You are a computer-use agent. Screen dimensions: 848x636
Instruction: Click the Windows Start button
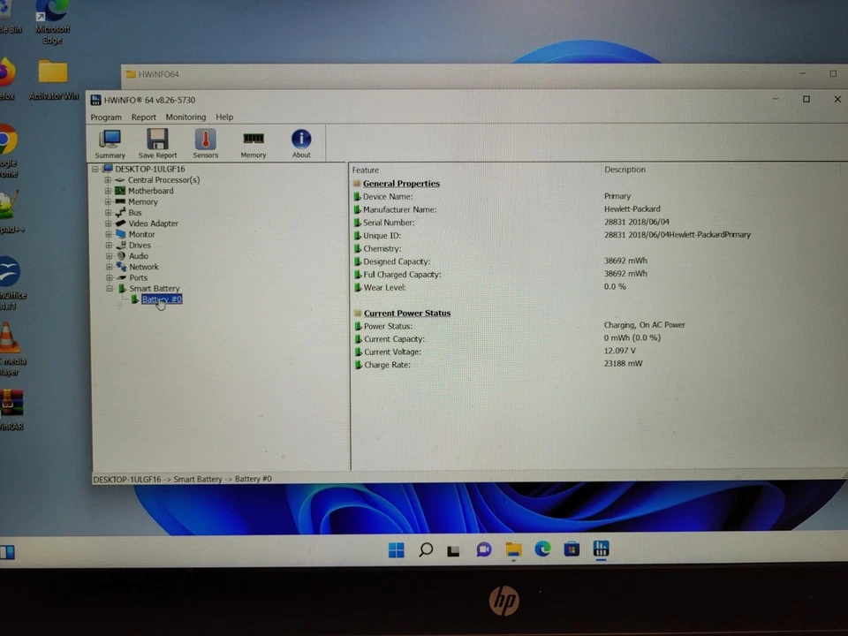coord(397,550)
